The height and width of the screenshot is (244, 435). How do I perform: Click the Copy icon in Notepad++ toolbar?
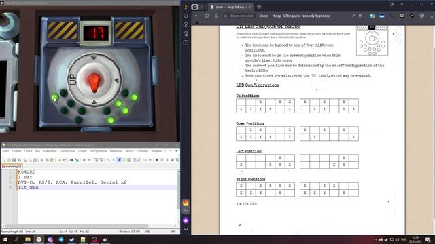tap(47, 160)
